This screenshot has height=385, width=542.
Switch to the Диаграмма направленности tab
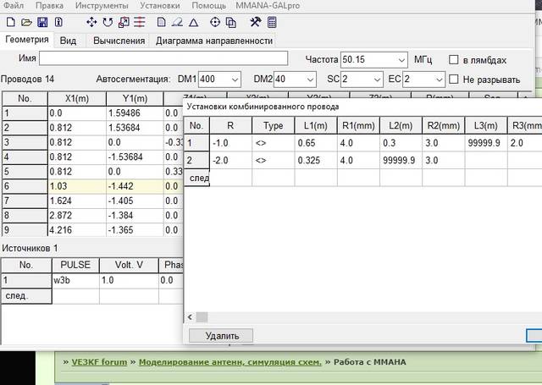pyautogui.click(x=214, y=41)
